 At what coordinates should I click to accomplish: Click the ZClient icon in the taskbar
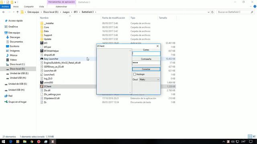pos(53,142)
